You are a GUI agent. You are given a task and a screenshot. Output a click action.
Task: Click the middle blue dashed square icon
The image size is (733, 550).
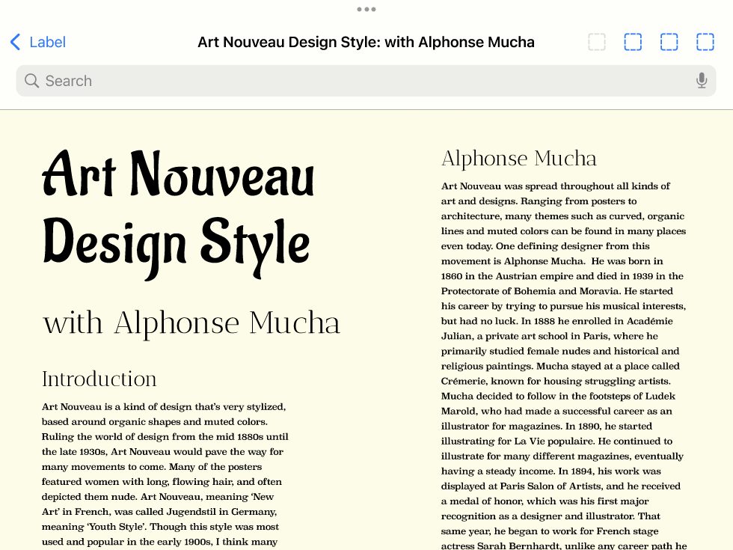point(669,42)
